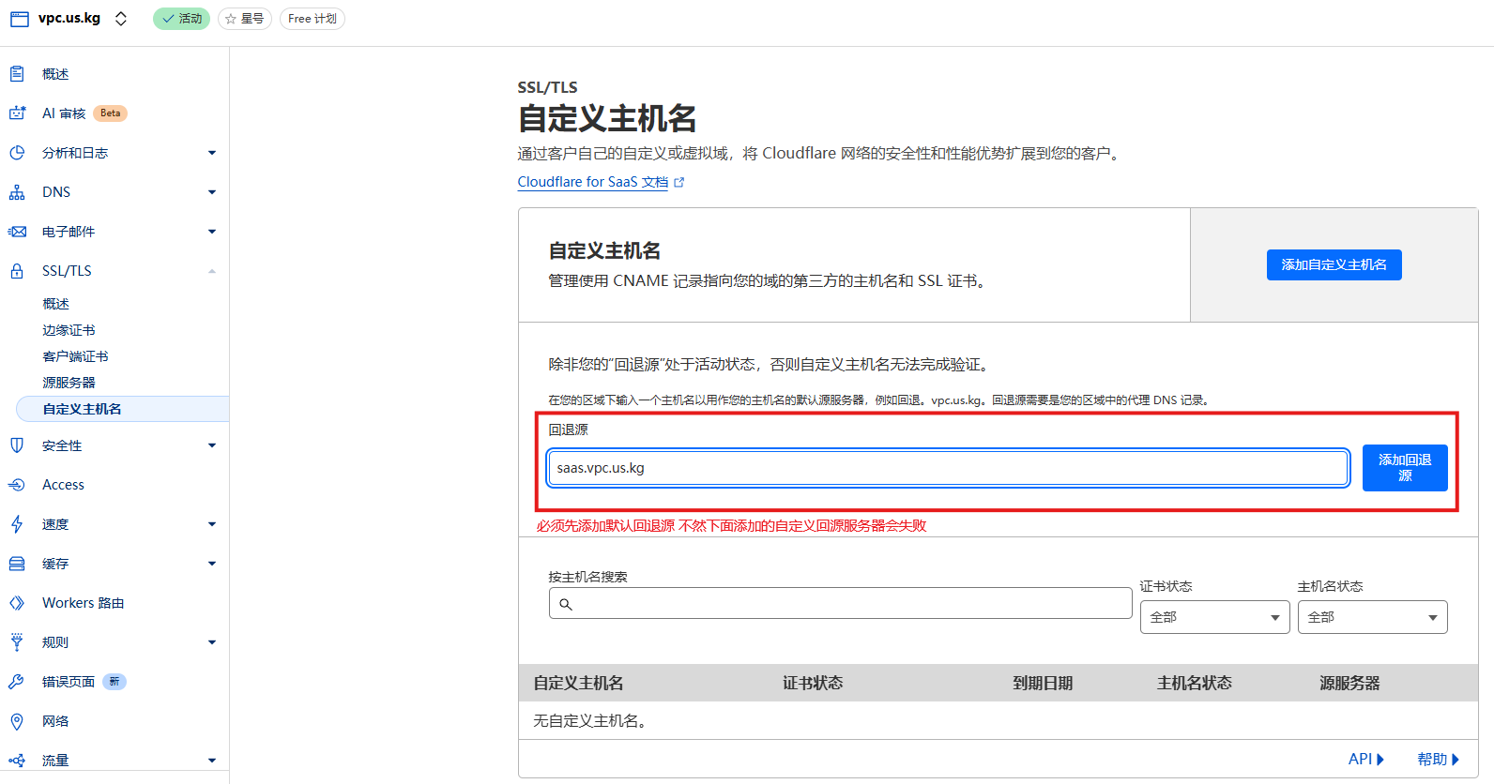
Task: Click the AI 审核 robot icon
Action: pos(17,113)
